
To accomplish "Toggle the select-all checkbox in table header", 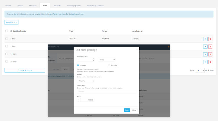I will (7, 31).
